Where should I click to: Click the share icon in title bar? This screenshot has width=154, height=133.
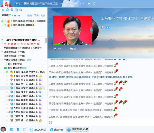94,4
